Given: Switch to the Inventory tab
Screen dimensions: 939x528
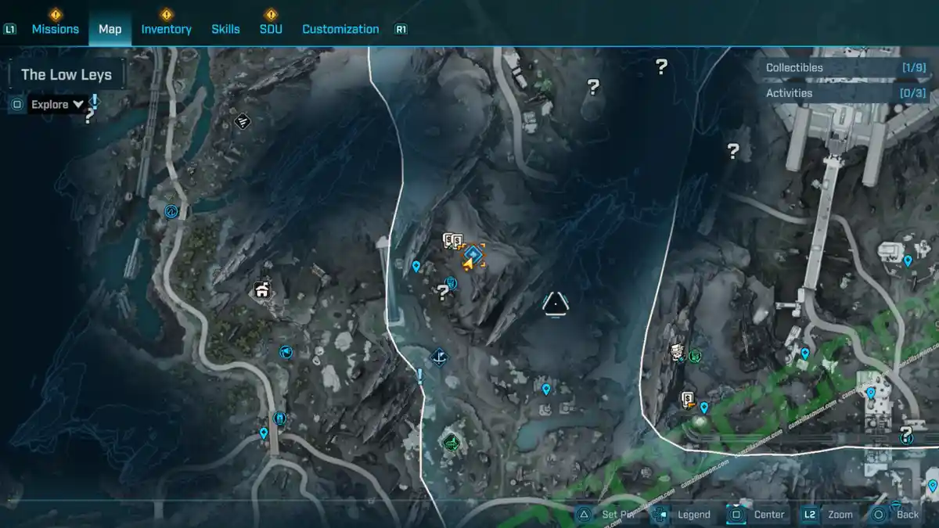Looking at the screenshot, I should coord(166,29).
